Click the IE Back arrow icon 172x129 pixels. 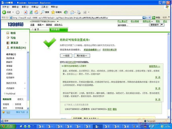[4, 12]
